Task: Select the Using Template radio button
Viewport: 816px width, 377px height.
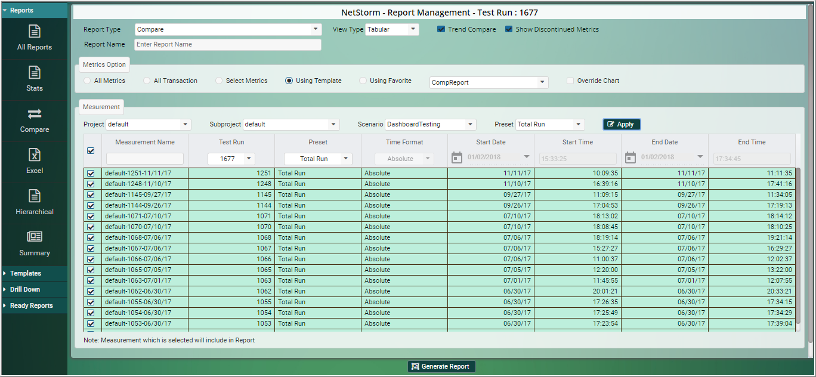Action: (x=289, y=81)
